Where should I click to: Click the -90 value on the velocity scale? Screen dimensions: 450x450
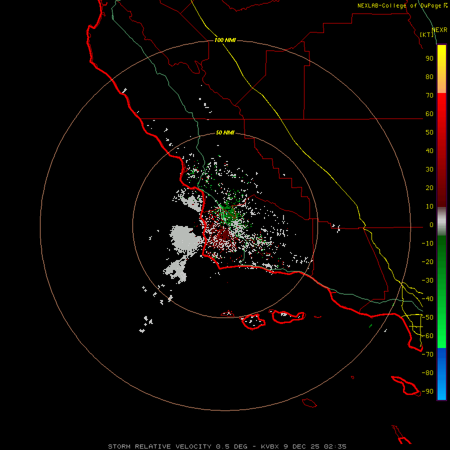[x=427, y=391]
